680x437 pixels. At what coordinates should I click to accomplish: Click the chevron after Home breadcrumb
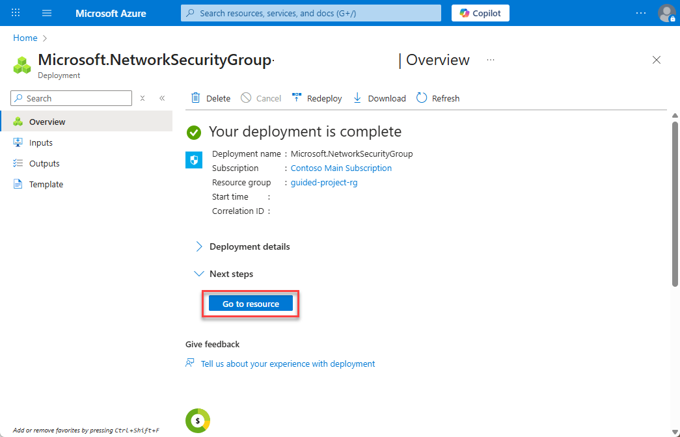pyautogui.click(x=45, y=38)
